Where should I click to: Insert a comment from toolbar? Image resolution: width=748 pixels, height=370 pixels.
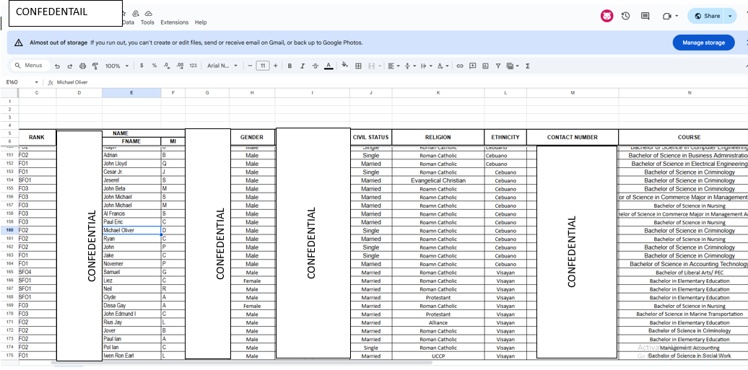point(473,66)
